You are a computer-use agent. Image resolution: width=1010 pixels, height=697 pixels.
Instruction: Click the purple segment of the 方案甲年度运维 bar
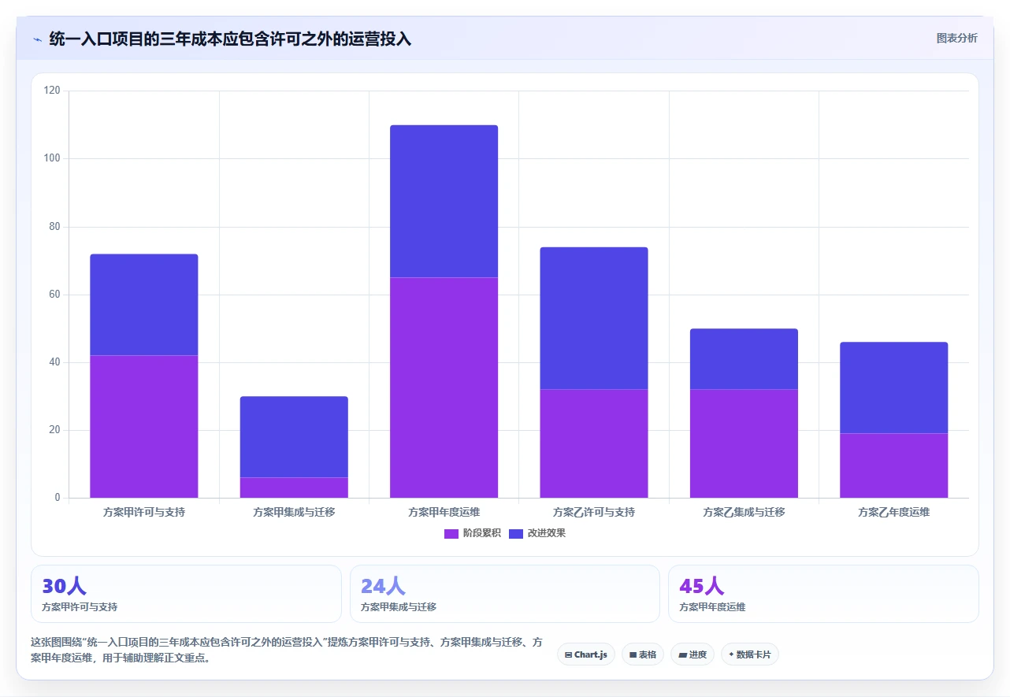point(444,387)
